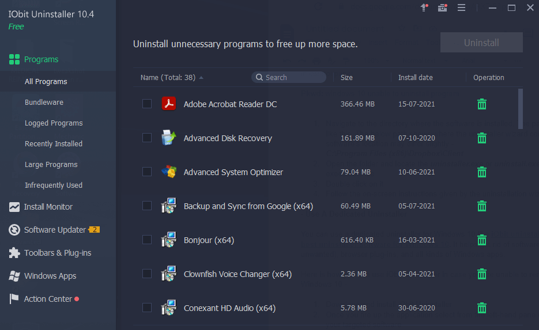
Task: Click the Bonjour (x64) installer icon
Action: click(169, 240)
